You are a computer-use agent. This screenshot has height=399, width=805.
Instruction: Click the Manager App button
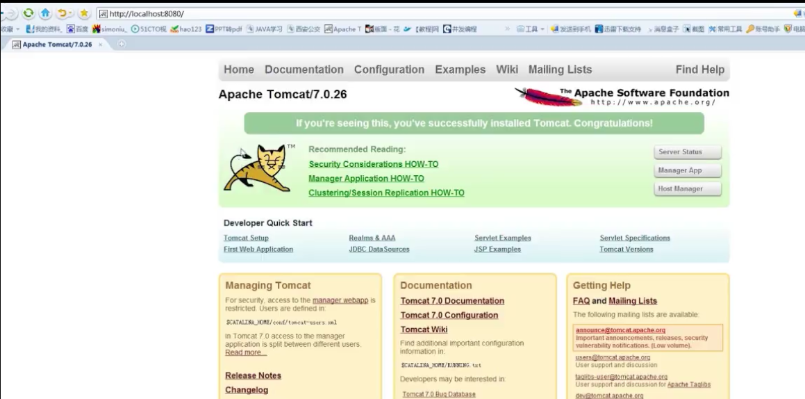688,170
